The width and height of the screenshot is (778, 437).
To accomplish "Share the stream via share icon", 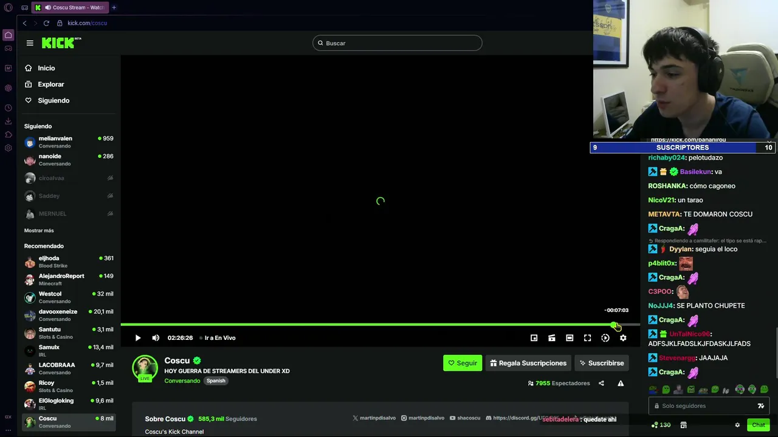I will tap(601, 384).
